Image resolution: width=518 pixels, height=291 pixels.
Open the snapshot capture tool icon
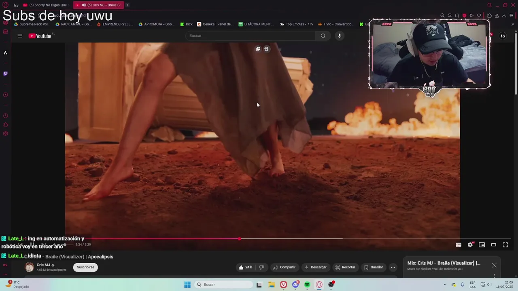pyautogui.click(x=457, y=16)
